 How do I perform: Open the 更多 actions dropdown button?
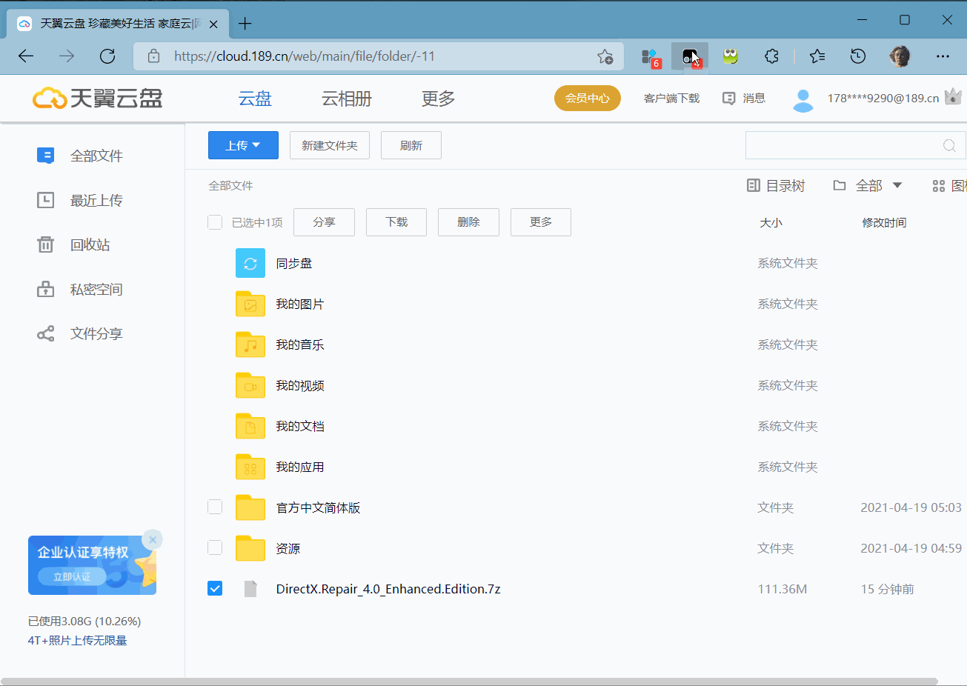(x=540, y=222)
